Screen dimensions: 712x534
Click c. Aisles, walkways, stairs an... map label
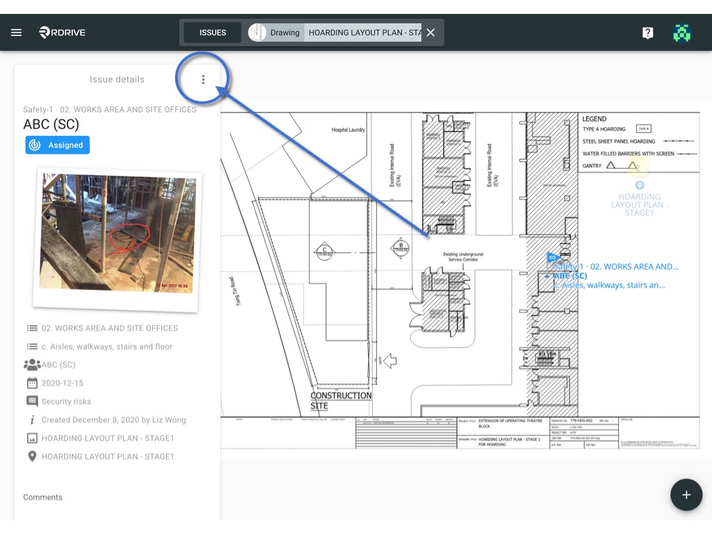pos(609,285)
